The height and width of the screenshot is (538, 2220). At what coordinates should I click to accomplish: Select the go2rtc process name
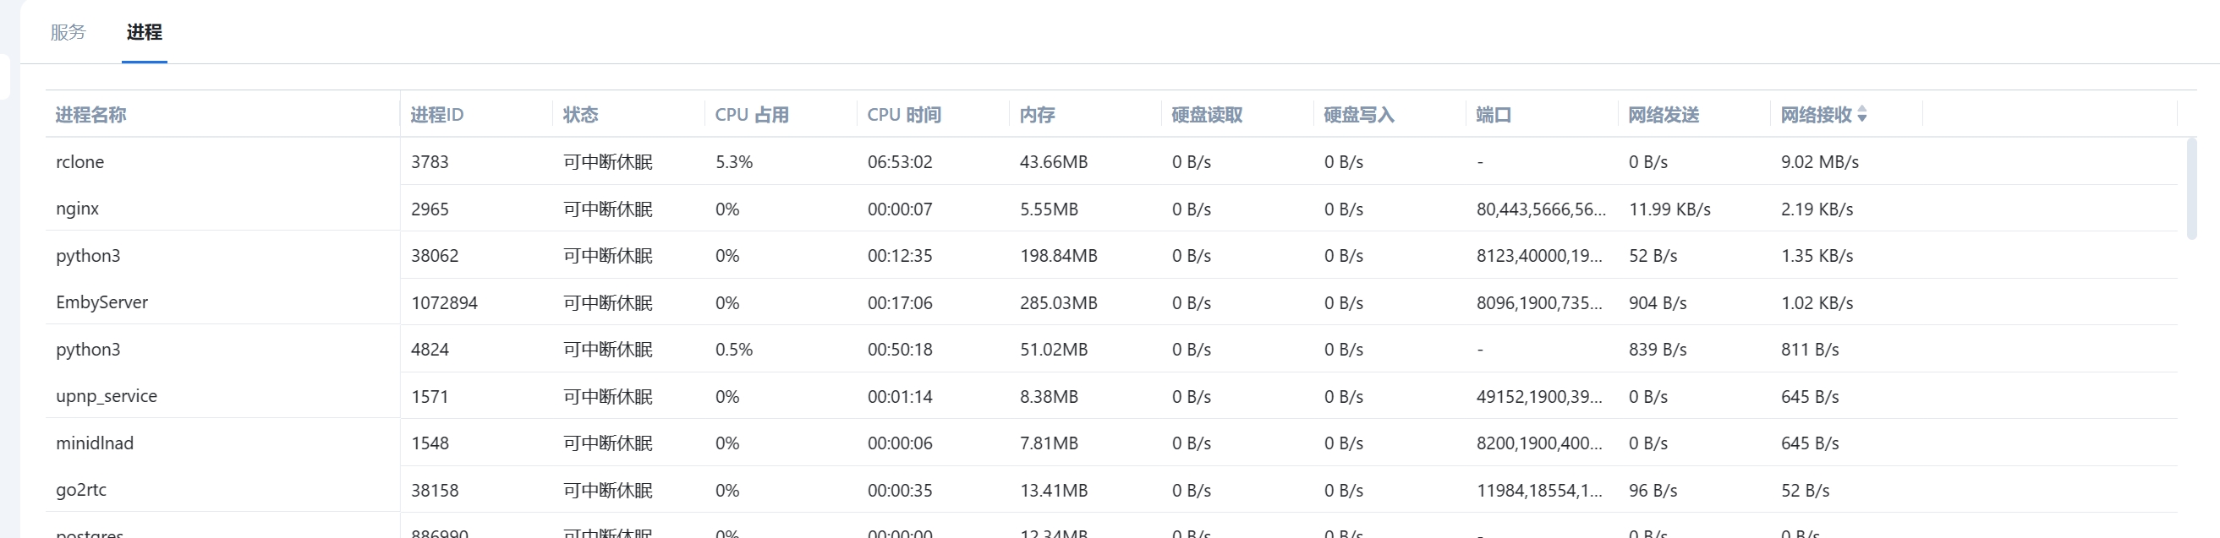point(81,490)
